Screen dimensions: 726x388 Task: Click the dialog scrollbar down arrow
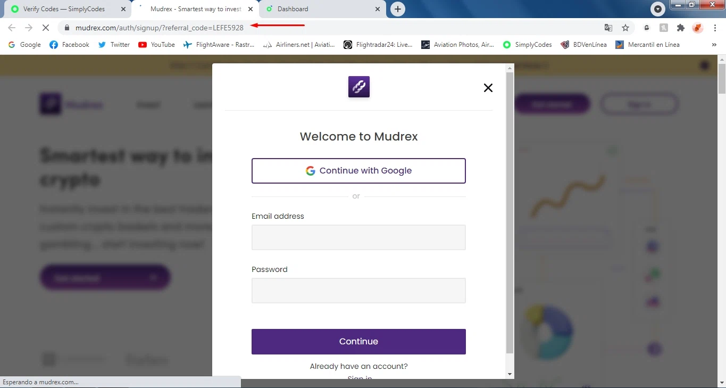510,374
